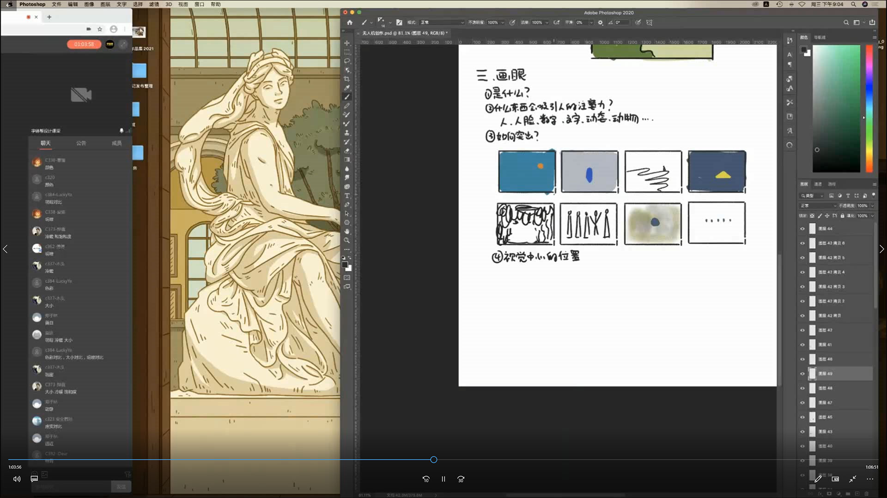Open the brush settings panel icon
The width and height of the screenshot is (887, 498).
click(x=399, y=22)
